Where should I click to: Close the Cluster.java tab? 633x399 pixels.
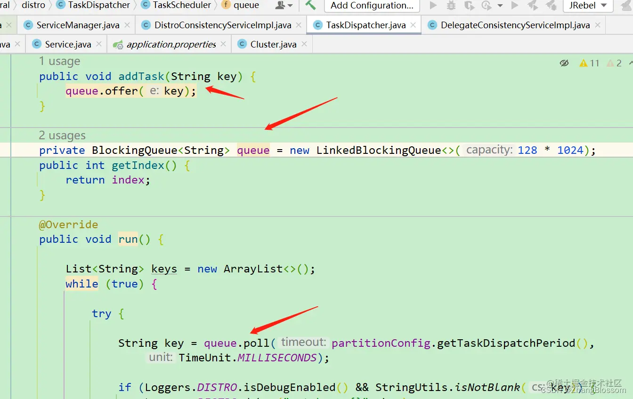304,44
